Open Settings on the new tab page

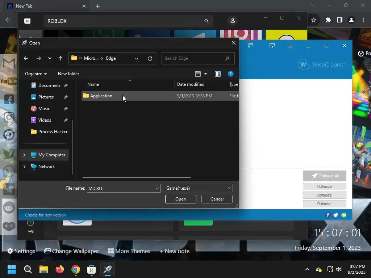coord(21,251)
